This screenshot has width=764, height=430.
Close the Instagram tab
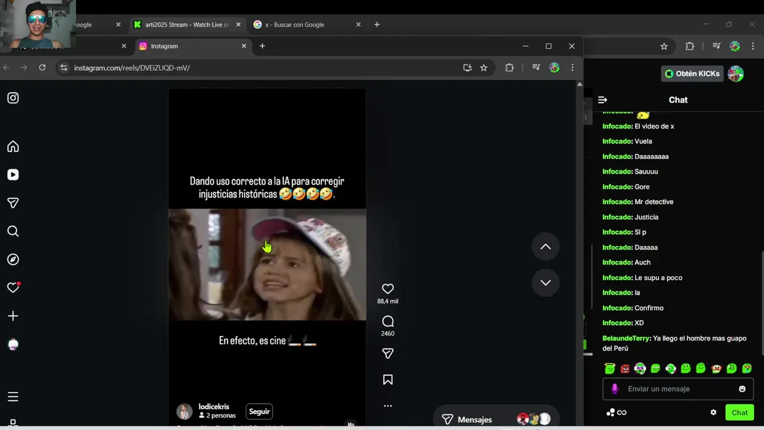[x=244, y=46]
